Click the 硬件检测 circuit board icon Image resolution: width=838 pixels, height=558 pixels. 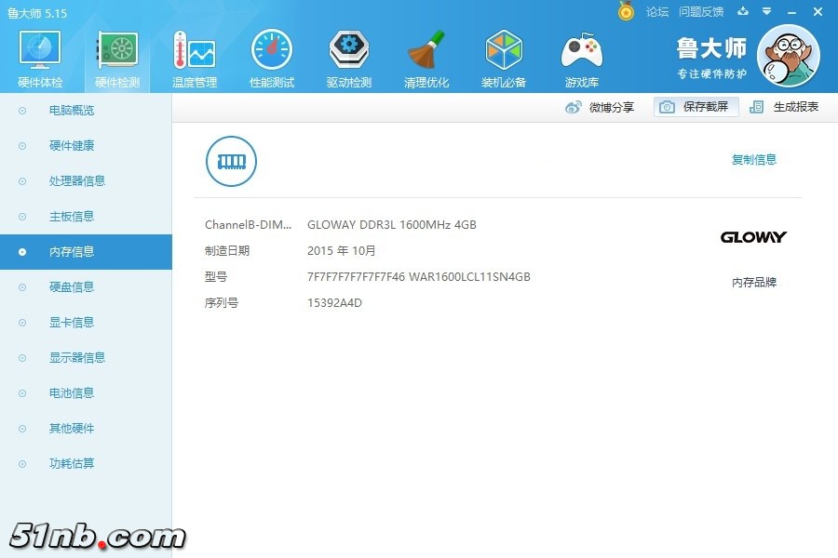[117, 50]
